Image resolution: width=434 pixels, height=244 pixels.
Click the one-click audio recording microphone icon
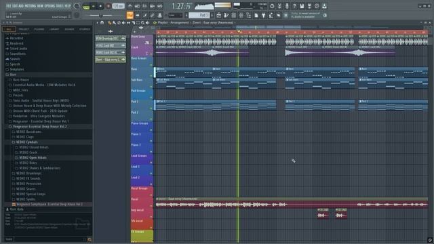(287, 6)
